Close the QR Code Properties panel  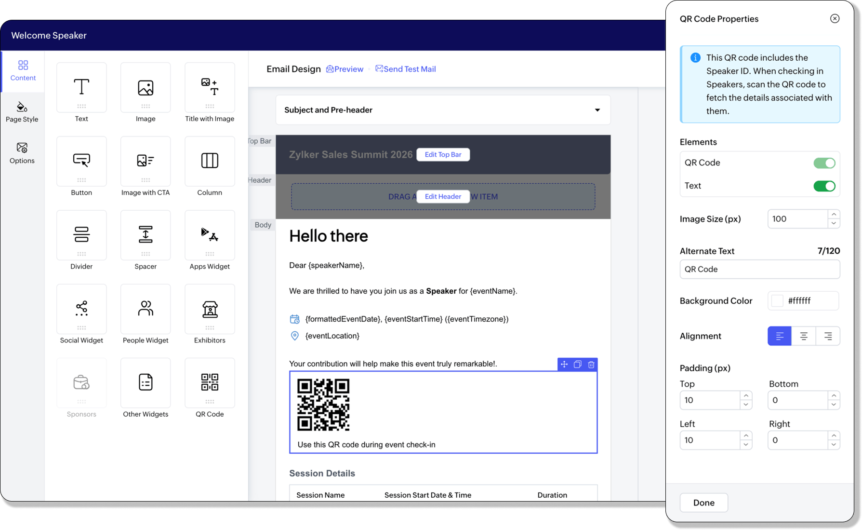[835, 19]
